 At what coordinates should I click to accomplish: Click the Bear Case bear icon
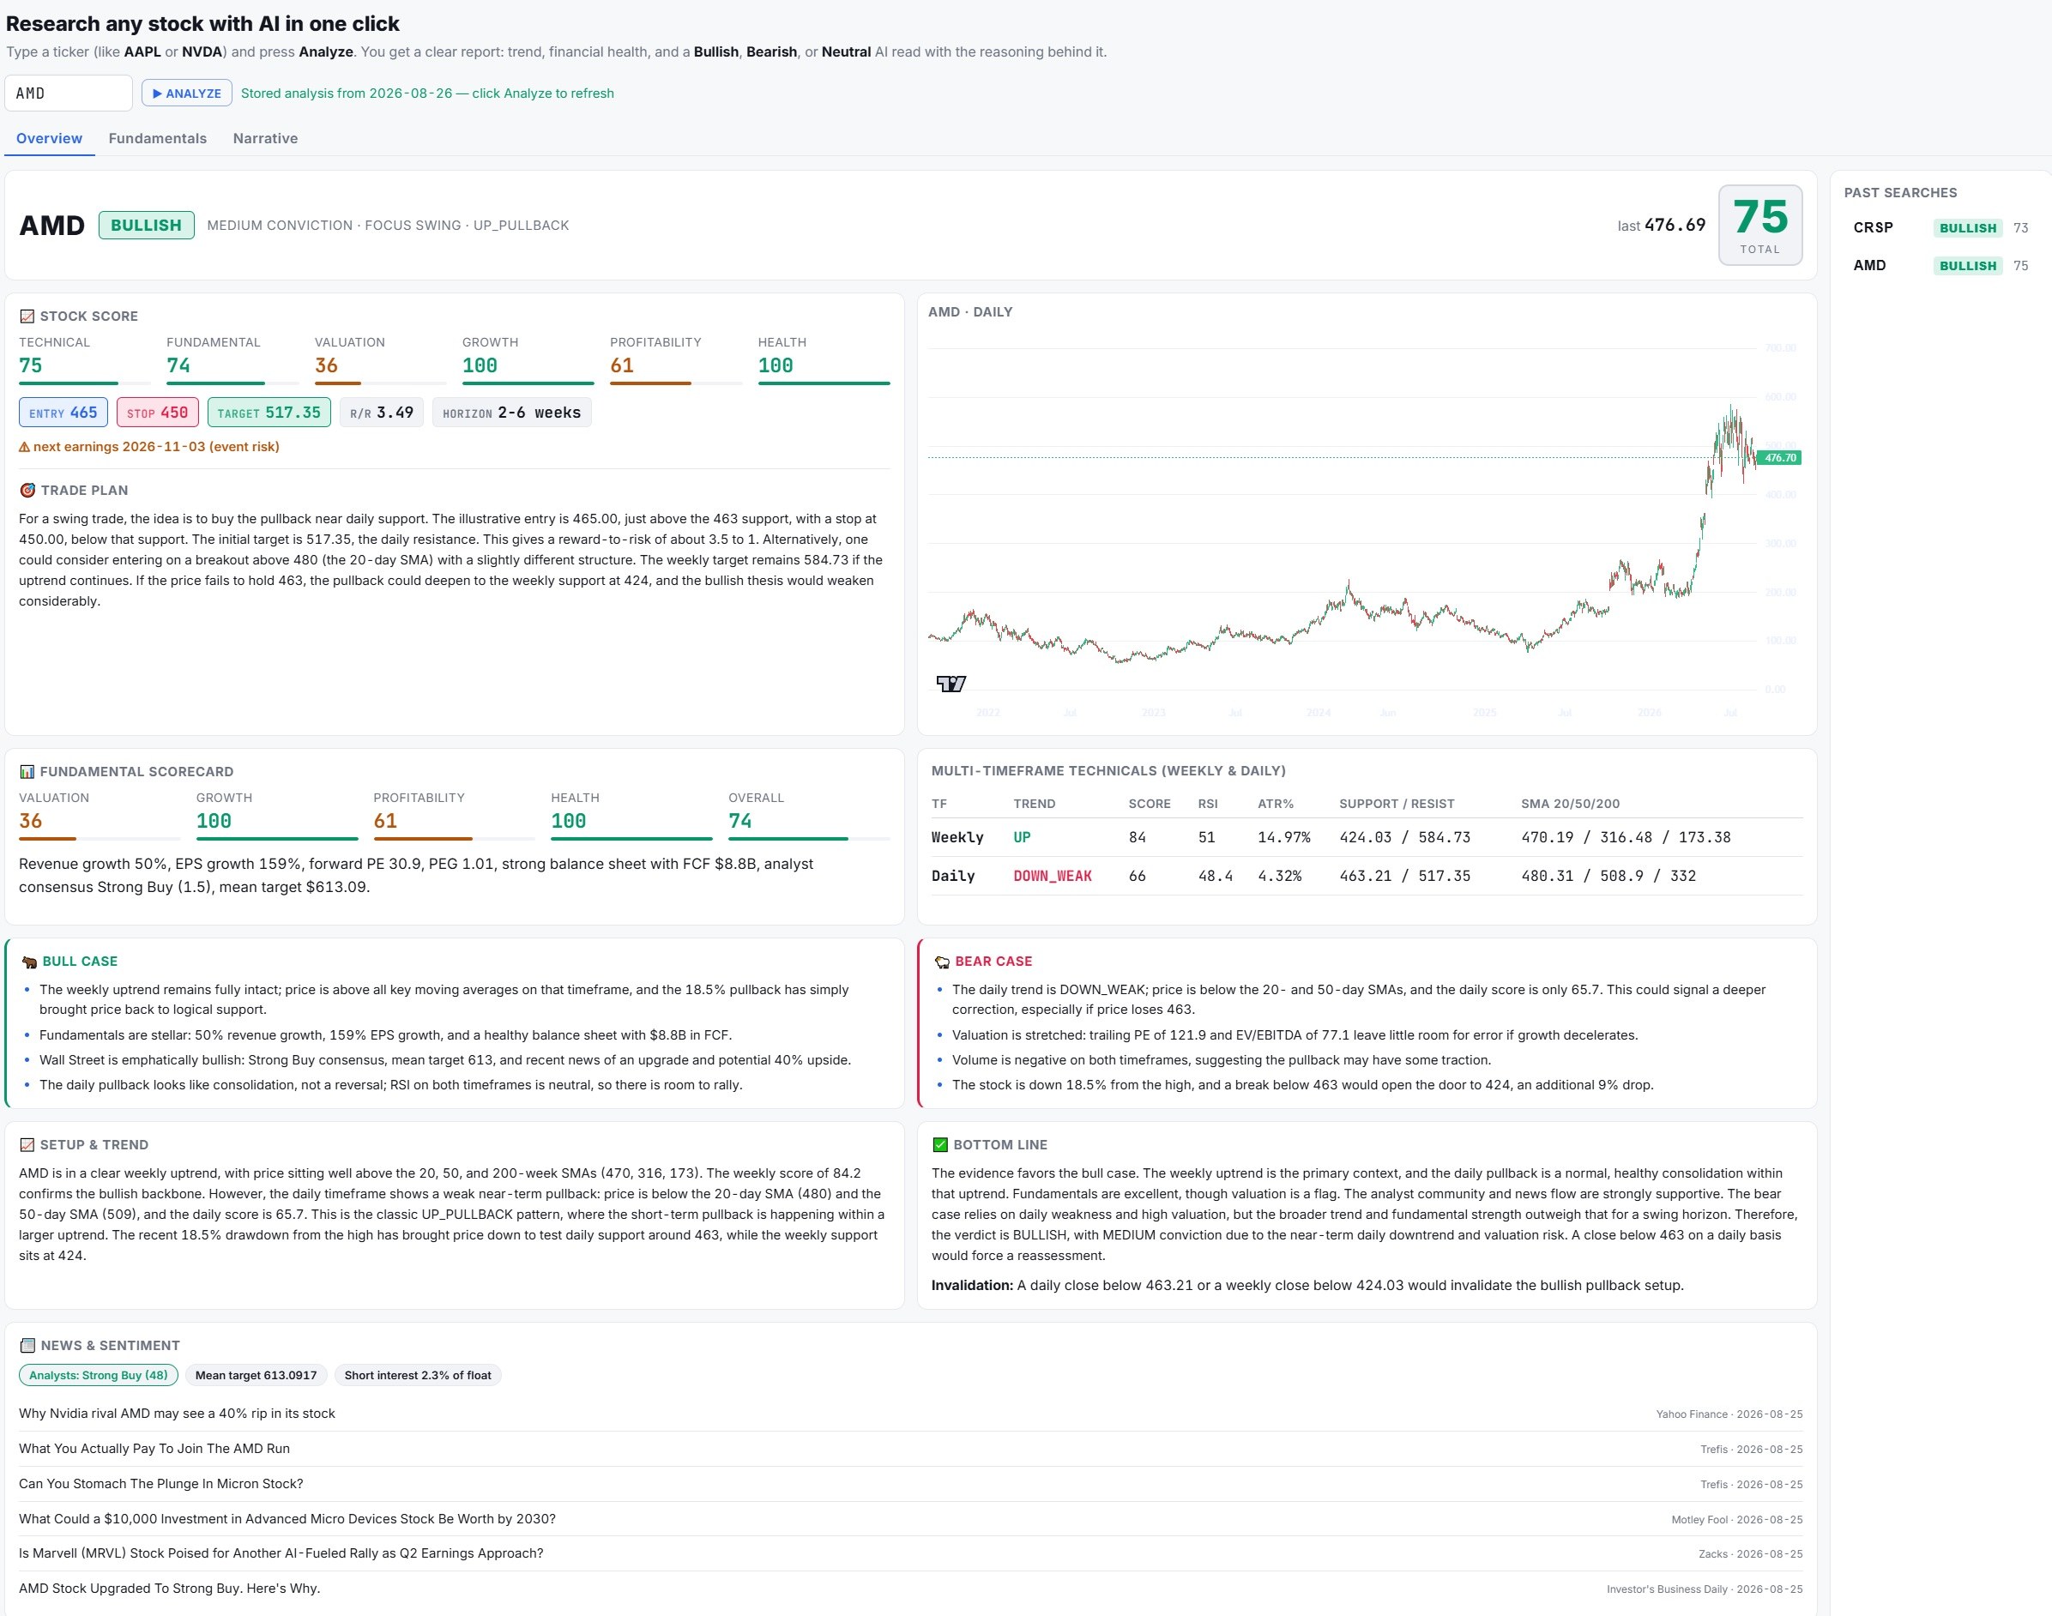[x=941, y=962]
